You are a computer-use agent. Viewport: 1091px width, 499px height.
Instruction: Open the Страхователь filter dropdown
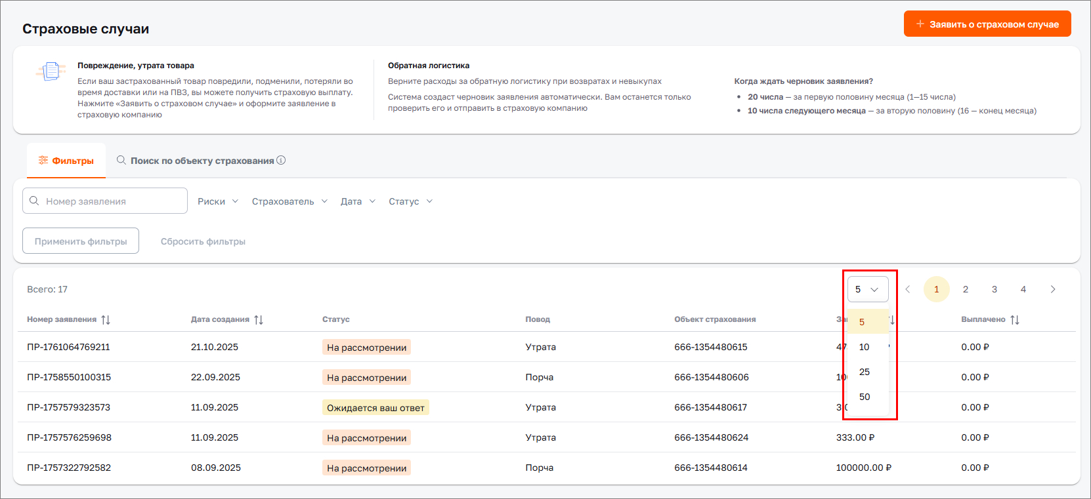point(289,201)
